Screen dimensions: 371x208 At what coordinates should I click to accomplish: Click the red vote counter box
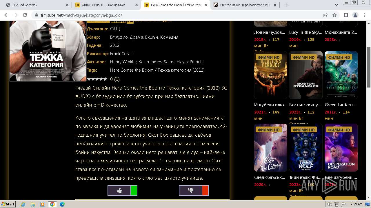point(205,191)
